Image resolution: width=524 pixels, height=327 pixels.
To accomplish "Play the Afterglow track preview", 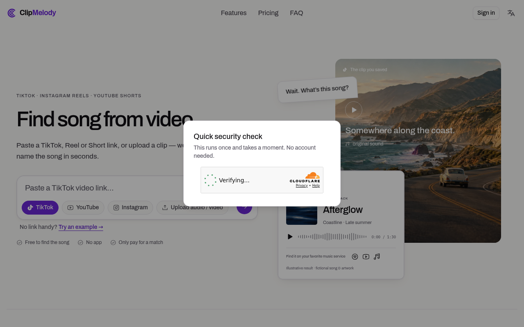I will (x=290, y=237).
